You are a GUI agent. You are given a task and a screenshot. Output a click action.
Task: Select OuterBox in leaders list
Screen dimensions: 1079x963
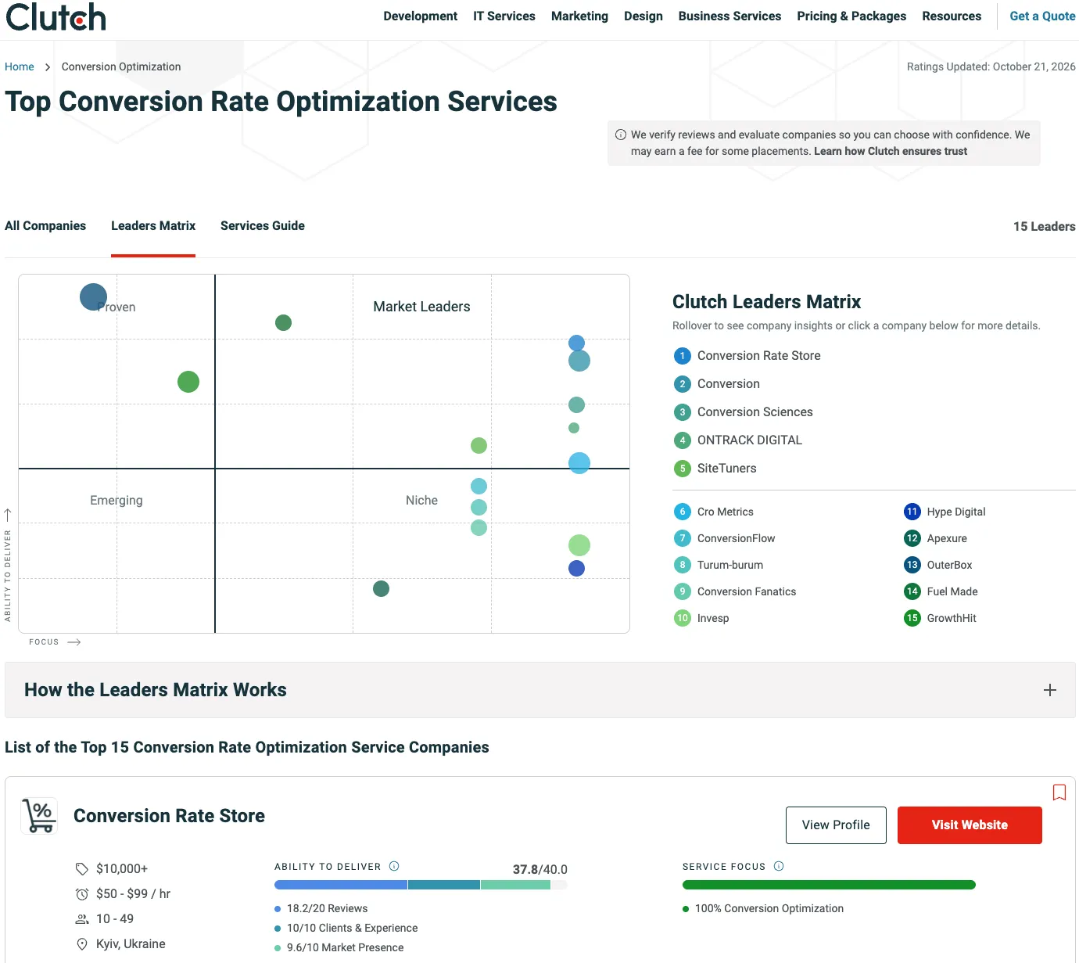pyautogui.click(x=949, y=565)
